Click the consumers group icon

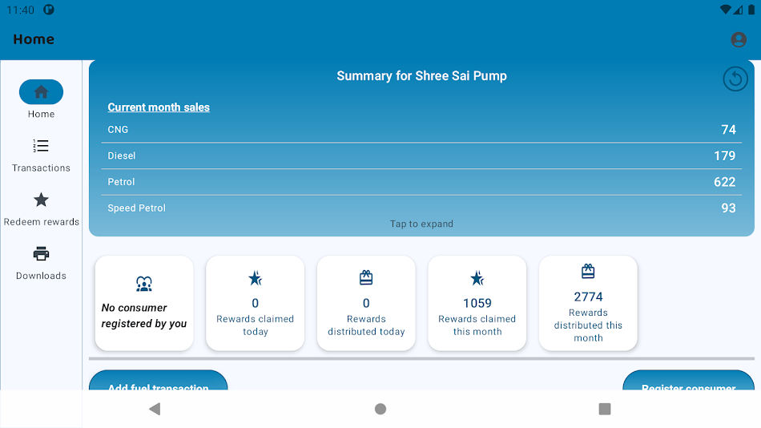pyautogui.click(x=144, y=283)
